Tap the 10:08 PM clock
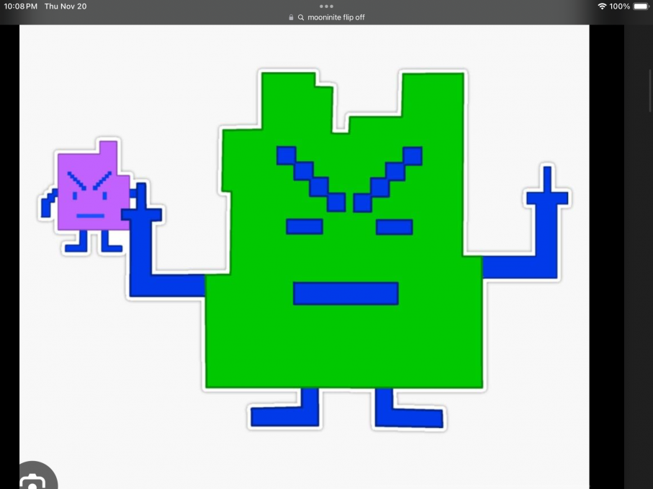 pos(20,6)
